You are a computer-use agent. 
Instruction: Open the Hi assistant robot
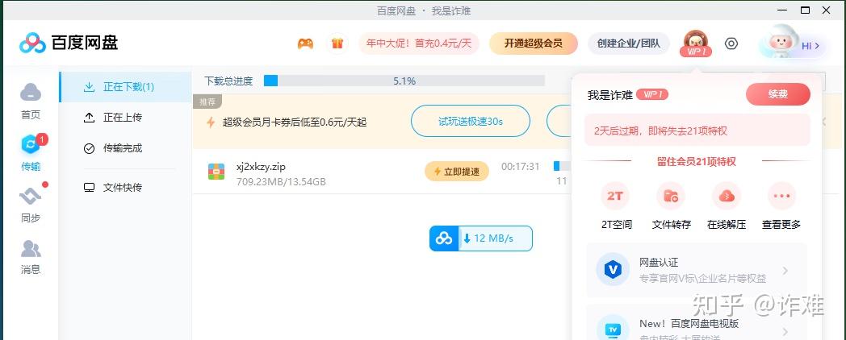[x=792, y=45]
